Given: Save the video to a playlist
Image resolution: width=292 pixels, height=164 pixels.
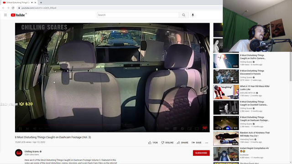Looking at the screenshot, I should coord(197,143).
